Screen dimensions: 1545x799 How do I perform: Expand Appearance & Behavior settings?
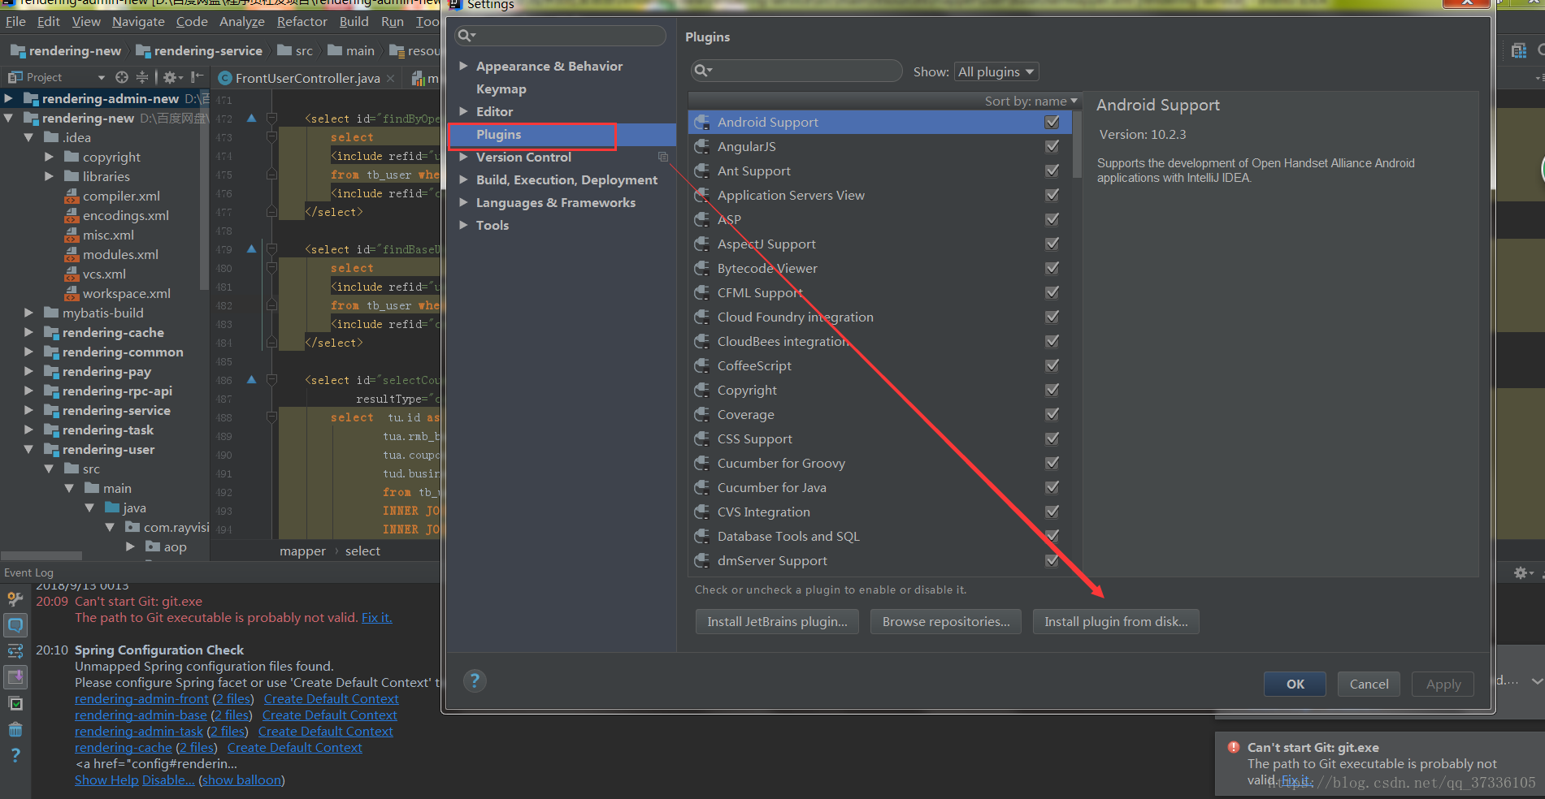pyautogui.click(x=463, y=66)
